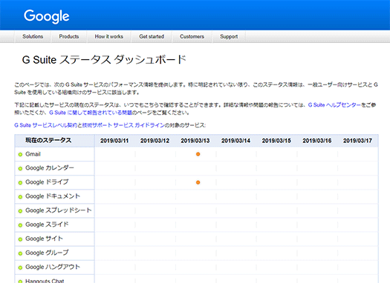Click green status icon beside Google ドライブ

pyautogui.click(x=20, y=183)
